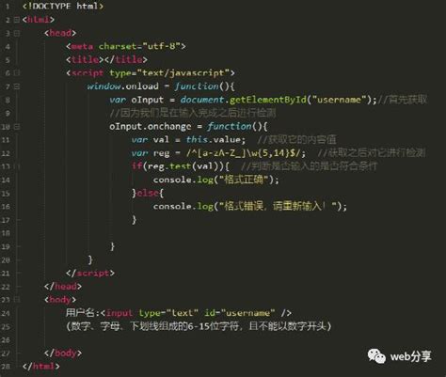Select line number 12 in the gutter
446x377 pixels.
click(6, 153)
